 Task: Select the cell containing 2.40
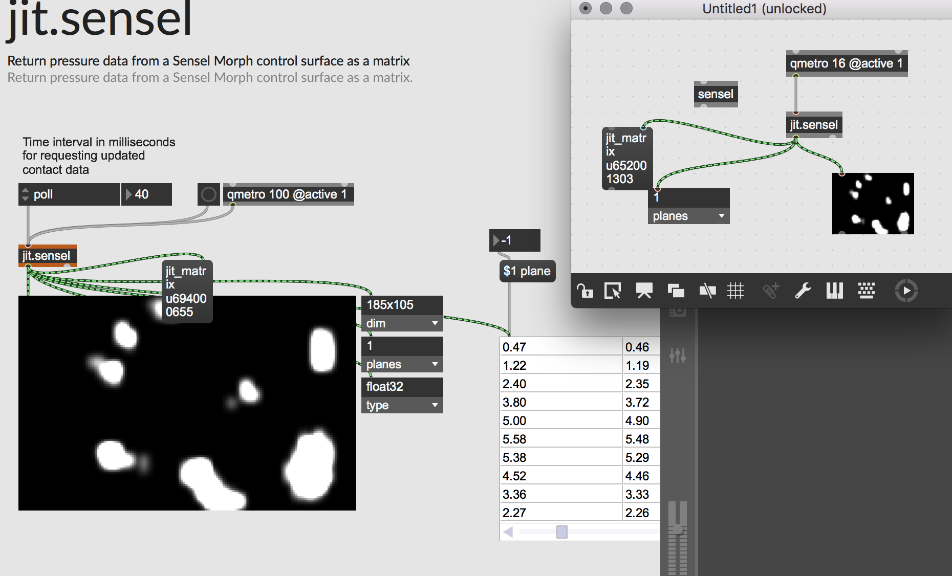pyautogui.click(x=561, y=383)
